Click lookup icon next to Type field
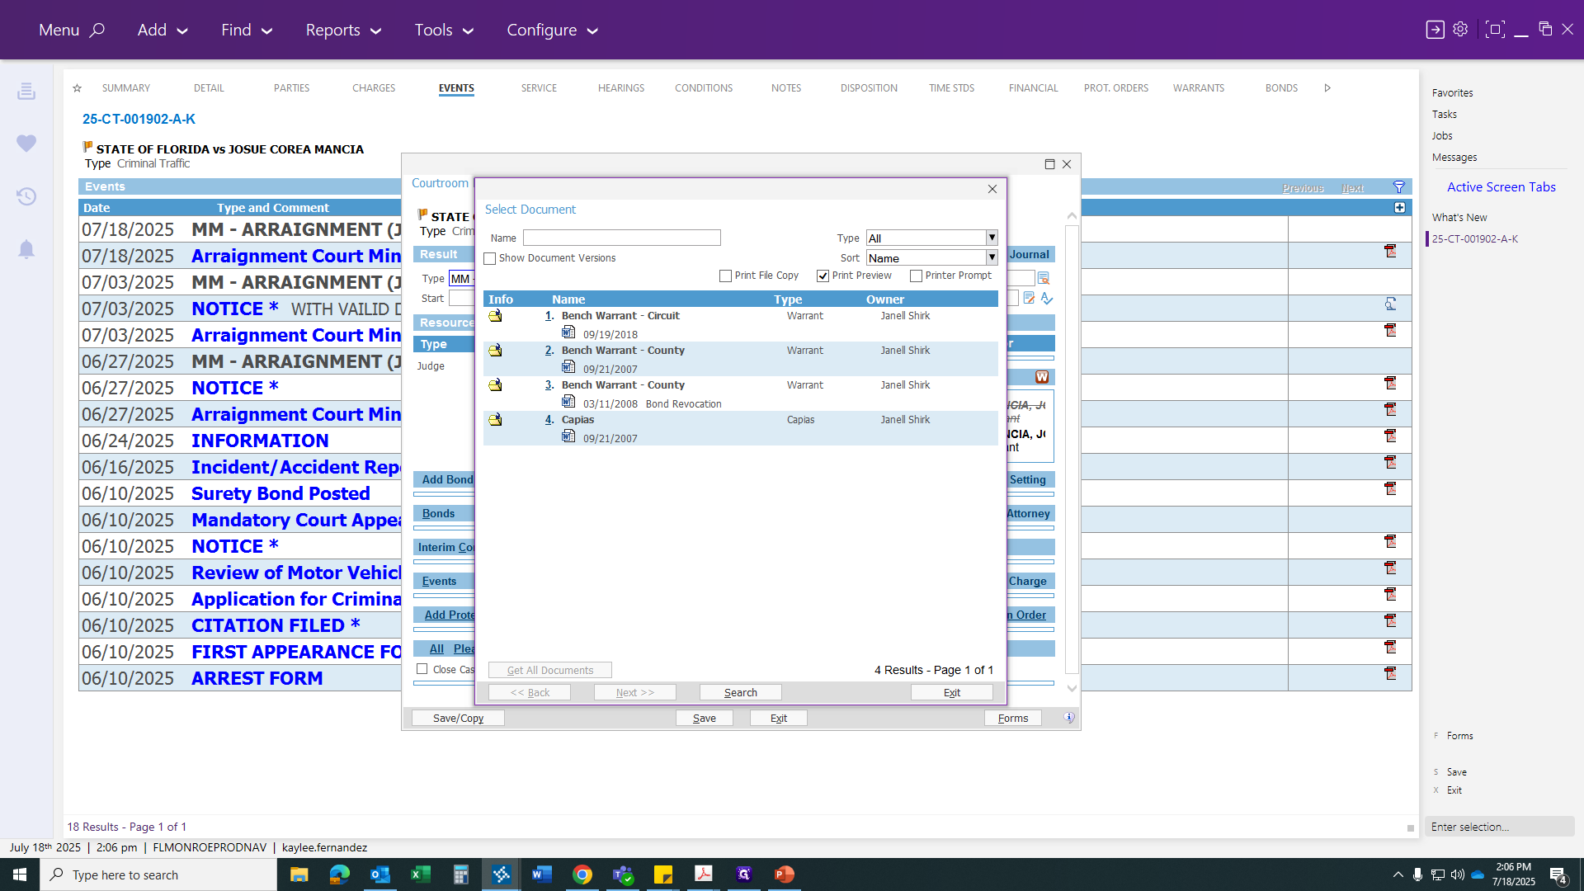Image resolution: width=1584 pixels, height=891 pixels. [1044, 279]
